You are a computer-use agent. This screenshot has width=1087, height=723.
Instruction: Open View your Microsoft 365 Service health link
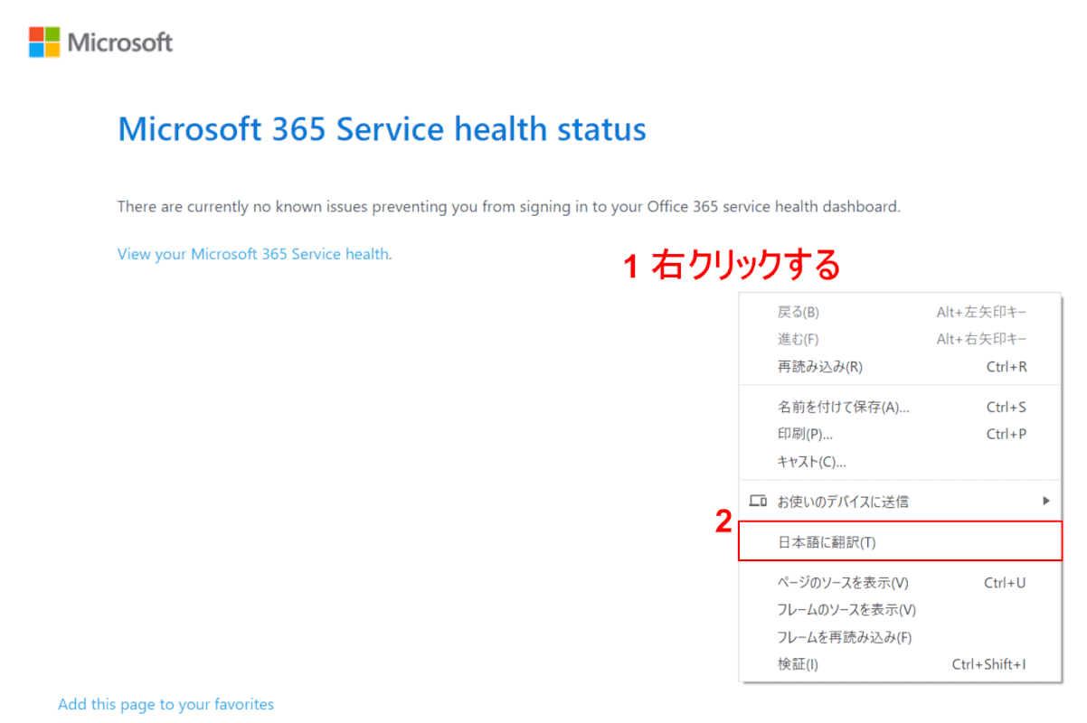click(x=253, y=254)
